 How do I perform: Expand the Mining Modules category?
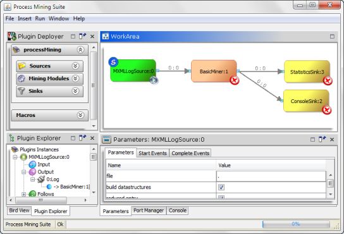point(75,78)
